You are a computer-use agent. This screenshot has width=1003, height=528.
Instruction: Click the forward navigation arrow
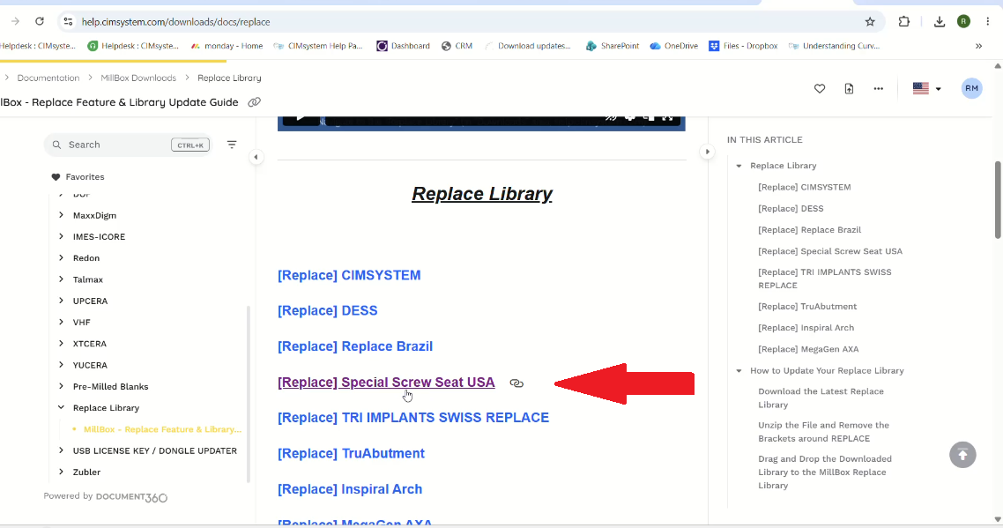[x=15, y=21]
